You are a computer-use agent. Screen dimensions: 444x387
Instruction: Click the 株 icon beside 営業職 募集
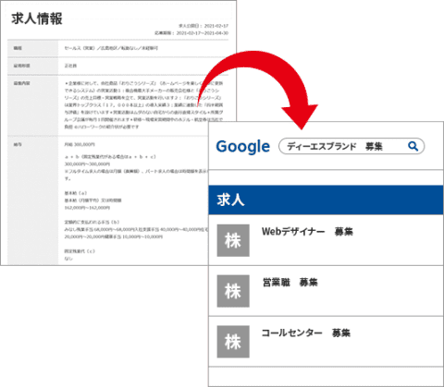click(x=233, y=291)
